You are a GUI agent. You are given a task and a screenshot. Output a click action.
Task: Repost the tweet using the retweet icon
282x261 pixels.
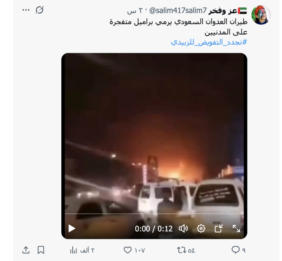coord(181,250)
